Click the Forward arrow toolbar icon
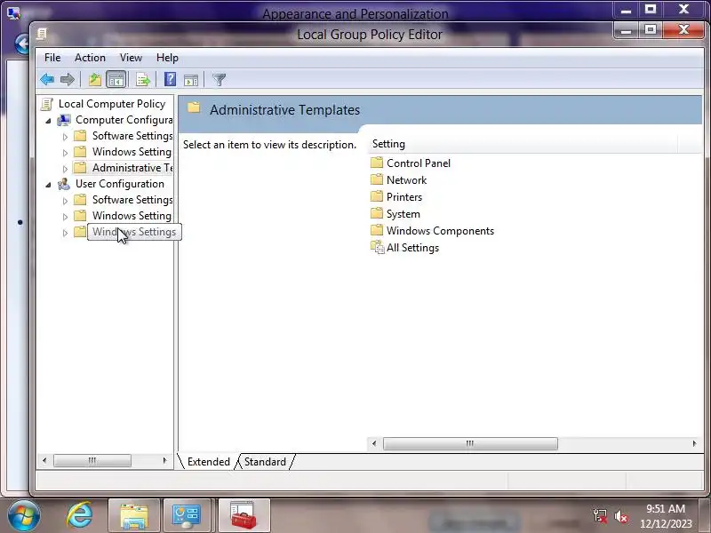The image size is (711, 533). [x=68, y=80]
